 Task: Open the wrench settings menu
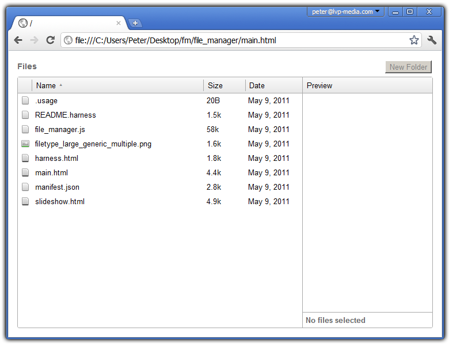[x=432, y=40]
